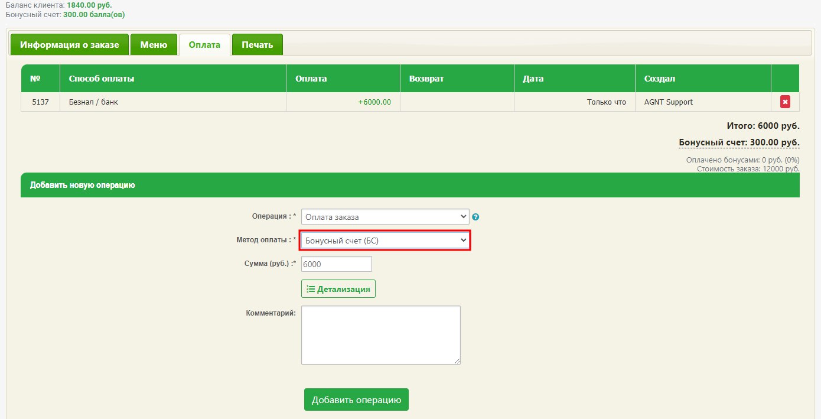Click the dashed Бонусный счет 300.00 руб. link
Image resolution: width=821 pixels, height=419 pixels.
[x=739, y=142]
